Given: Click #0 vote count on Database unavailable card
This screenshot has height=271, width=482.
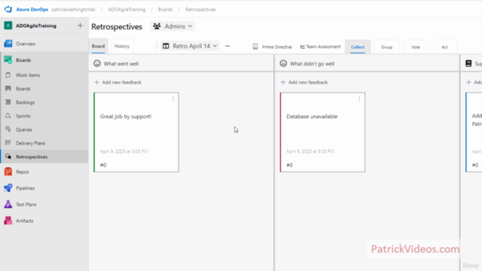Looking at the screenshot, I should pos(289,165).
